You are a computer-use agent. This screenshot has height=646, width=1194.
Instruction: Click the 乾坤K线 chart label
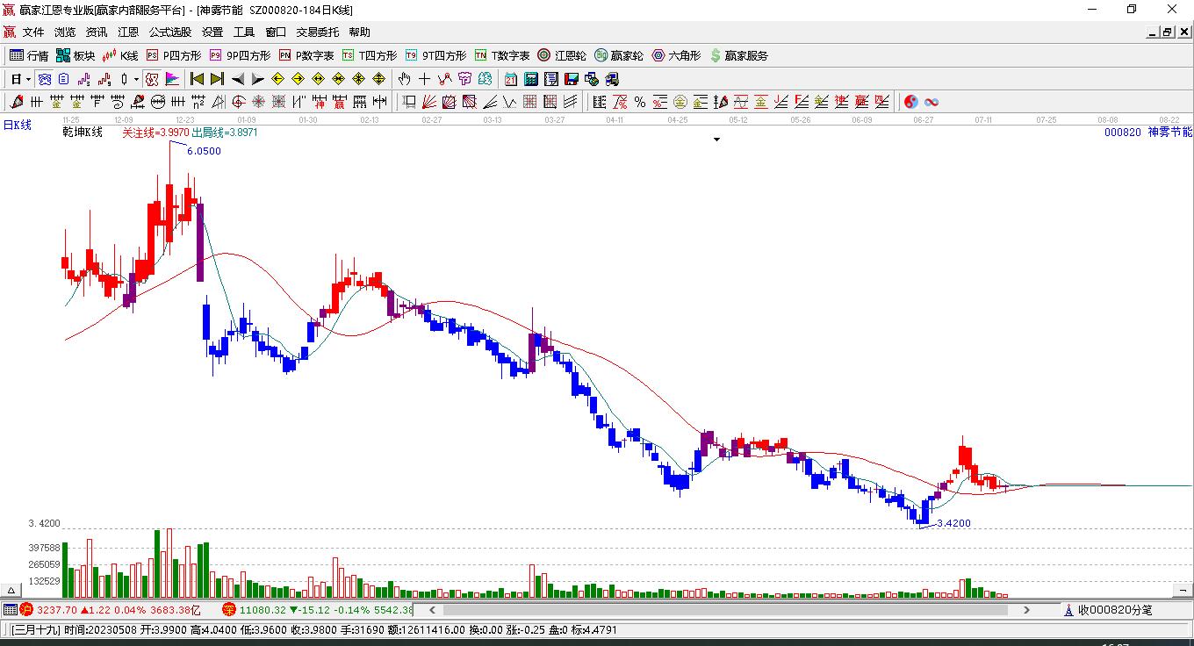pyautogui.click(x=83, y=133)
